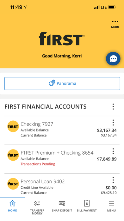This screenshot has width=124, height=221.
Task: Tap the Snap Deposit check icon
Action: pos(62,204)
